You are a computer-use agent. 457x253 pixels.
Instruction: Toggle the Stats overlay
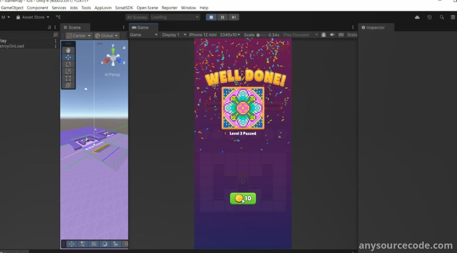coord(352,35)
